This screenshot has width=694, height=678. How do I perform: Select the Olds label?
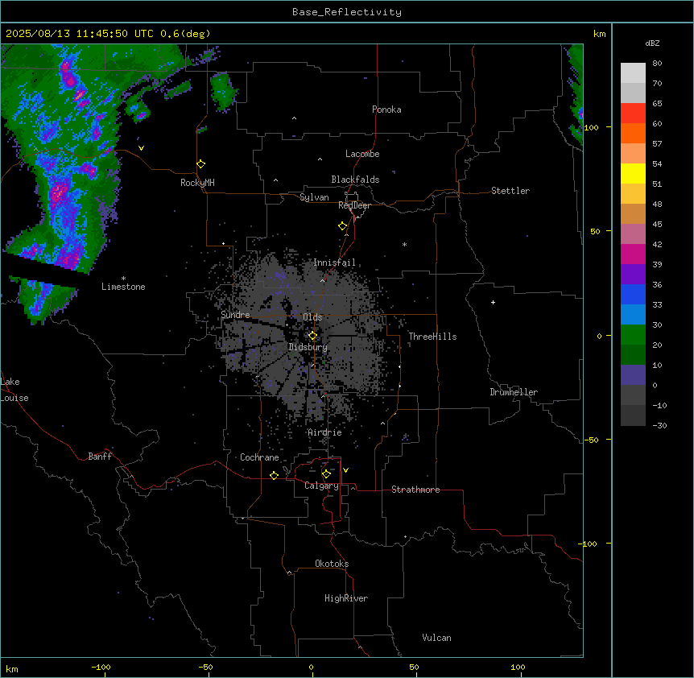click(x=312, y=317)
